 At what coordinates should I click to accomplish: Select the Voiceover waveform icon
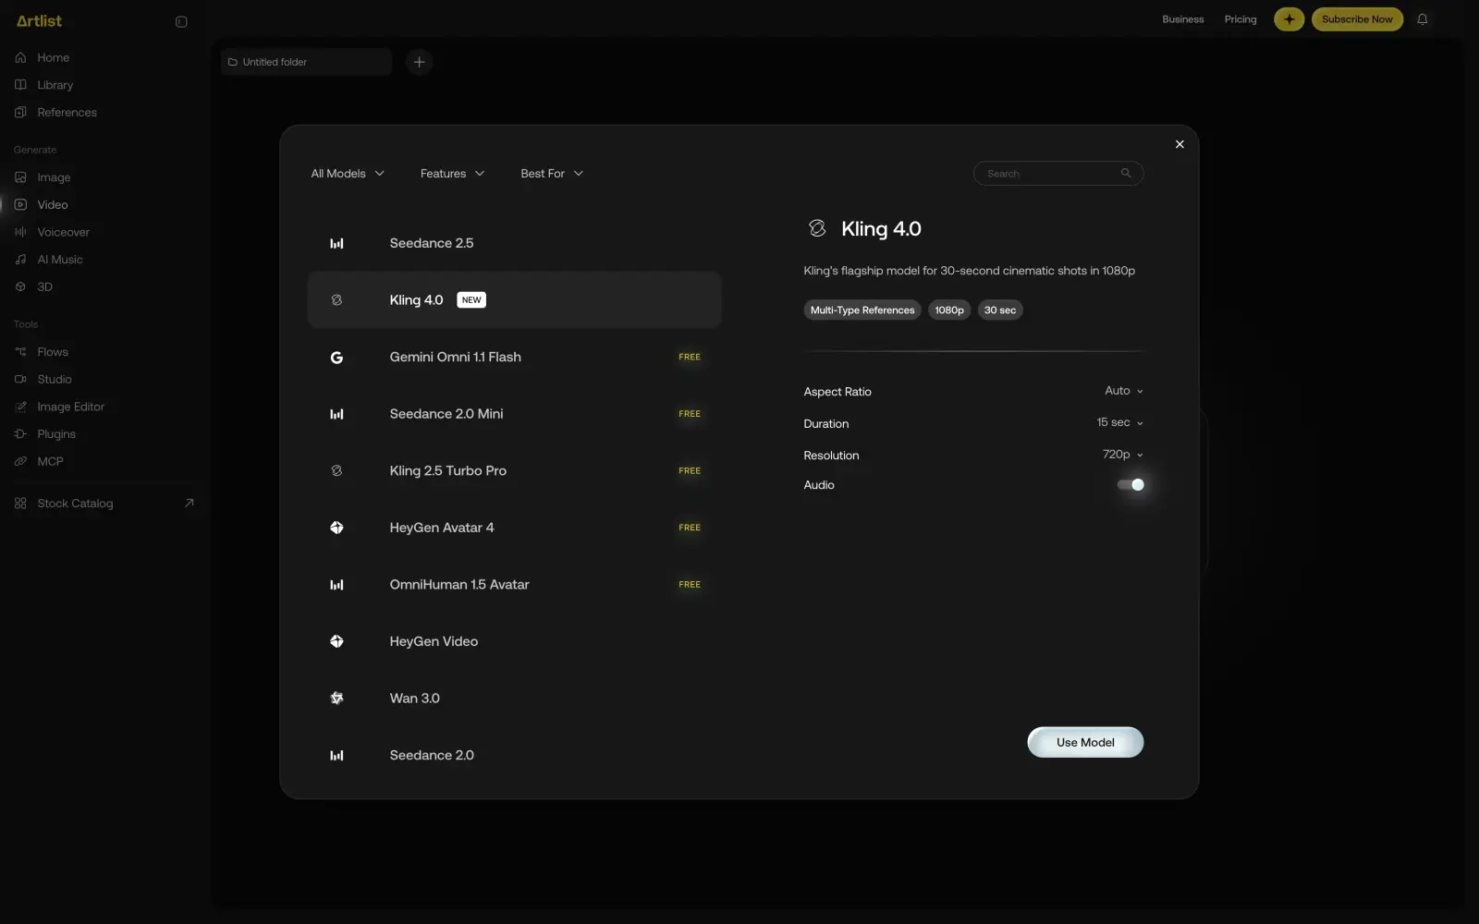pyautogui.click(x=20, y=232)
